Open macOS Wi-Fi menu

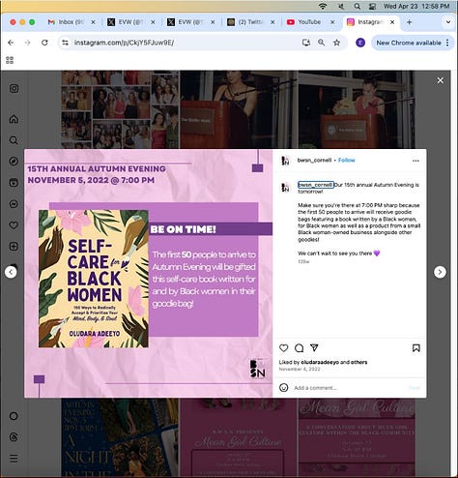click(x=323, y=6)
